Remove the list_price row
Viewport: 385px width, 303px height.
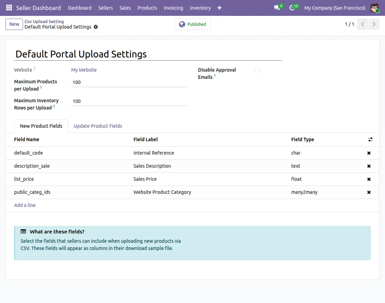tap(369, 179)
